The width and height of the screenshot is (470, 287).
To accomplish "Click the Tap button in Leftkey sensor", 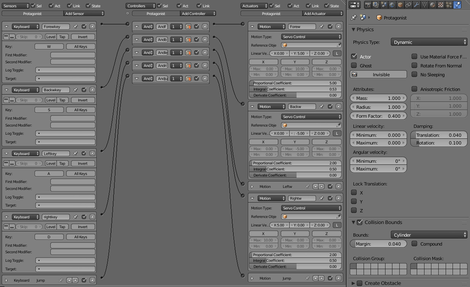I will (x=62, y=163).
